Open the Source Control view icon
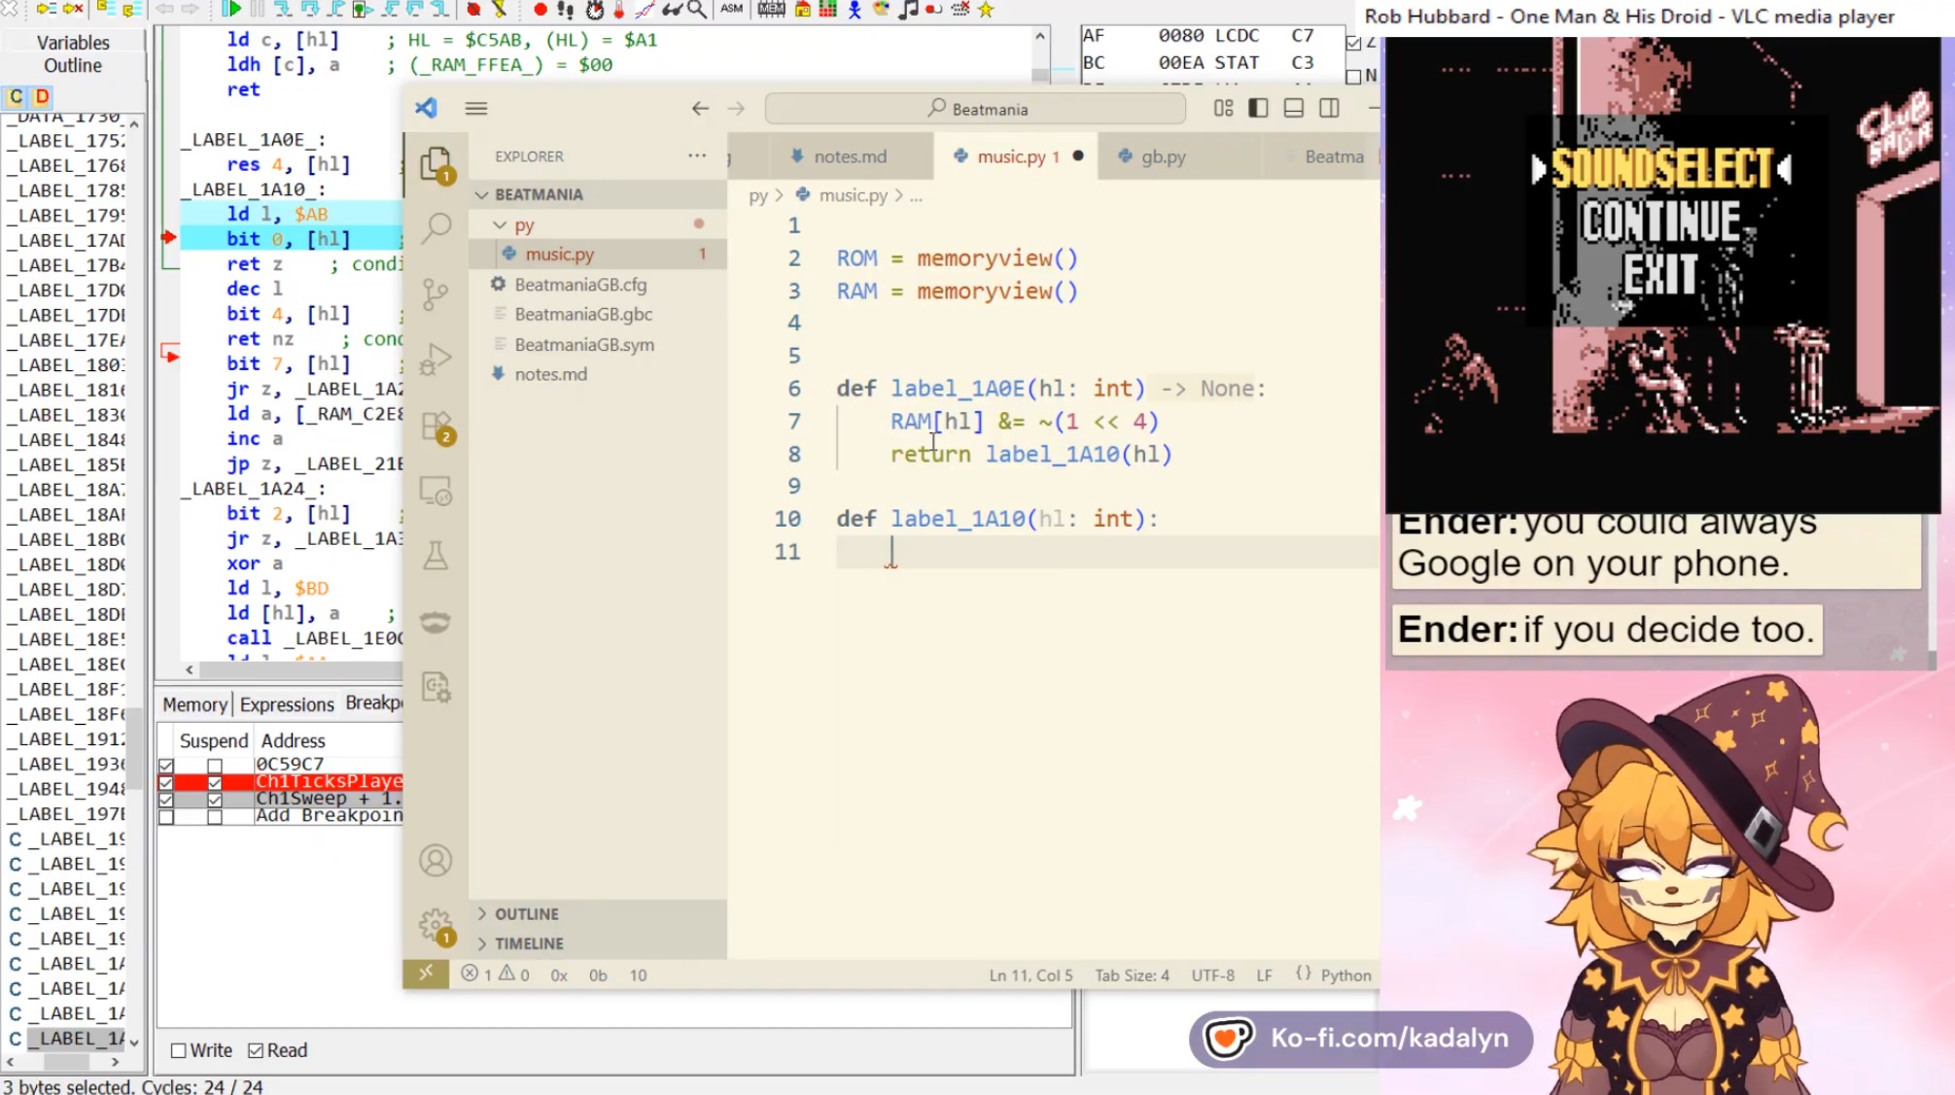 pos(436,293)
